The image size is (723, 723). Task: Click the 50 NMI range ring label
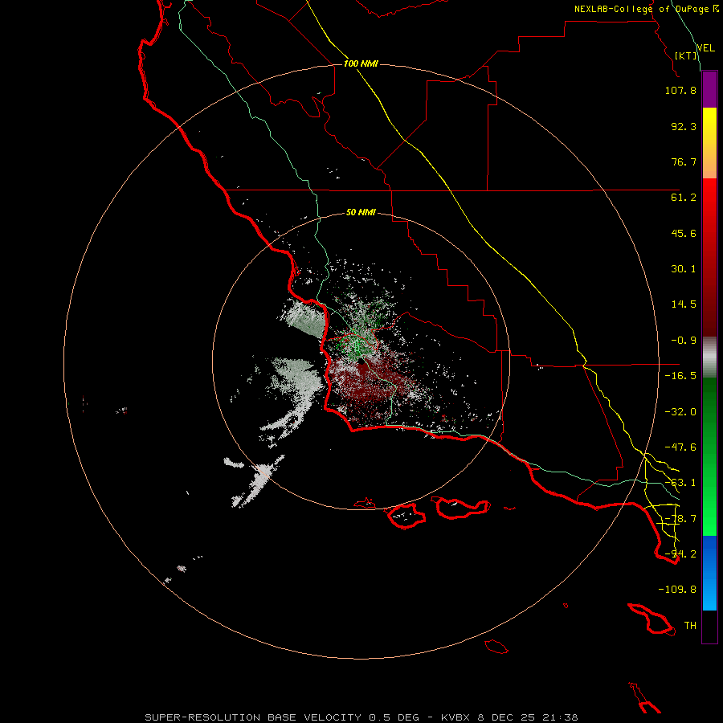tap(361, 213)
